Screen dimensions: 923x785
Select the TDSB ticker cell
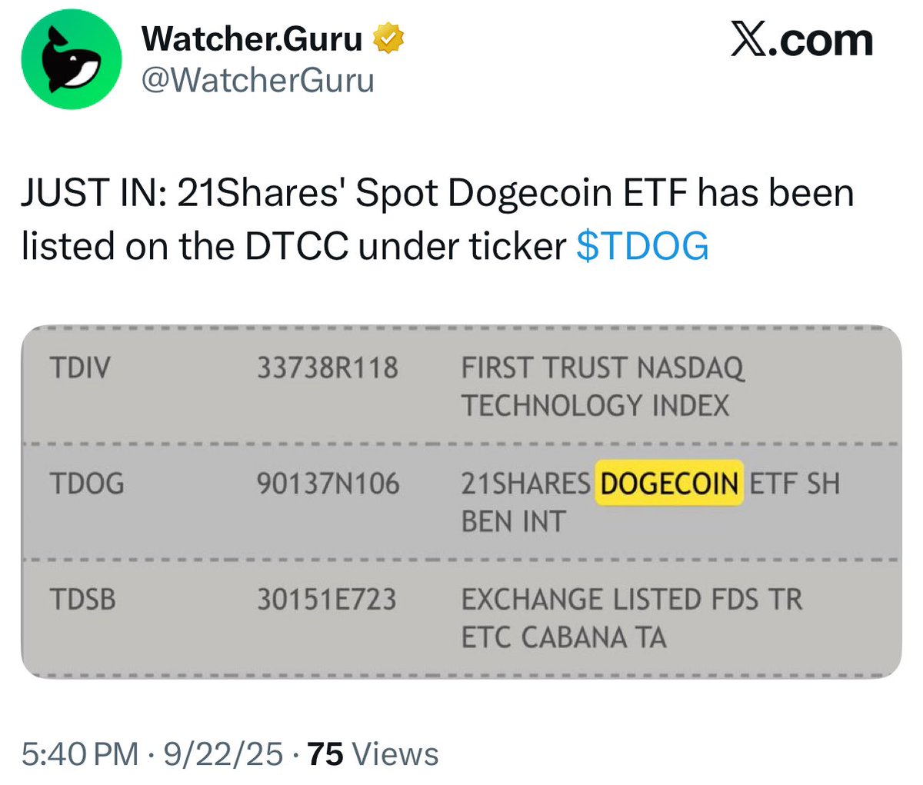click(x=83, y=599)
